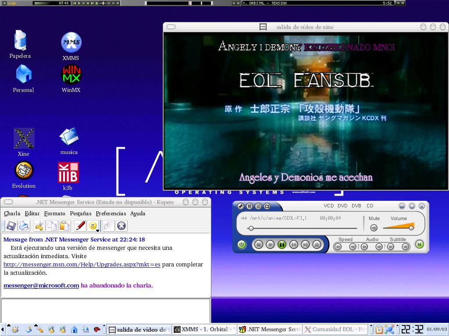Open the home folder icon in KDE panel
This screenshot has width=449, height=336.
74,330
